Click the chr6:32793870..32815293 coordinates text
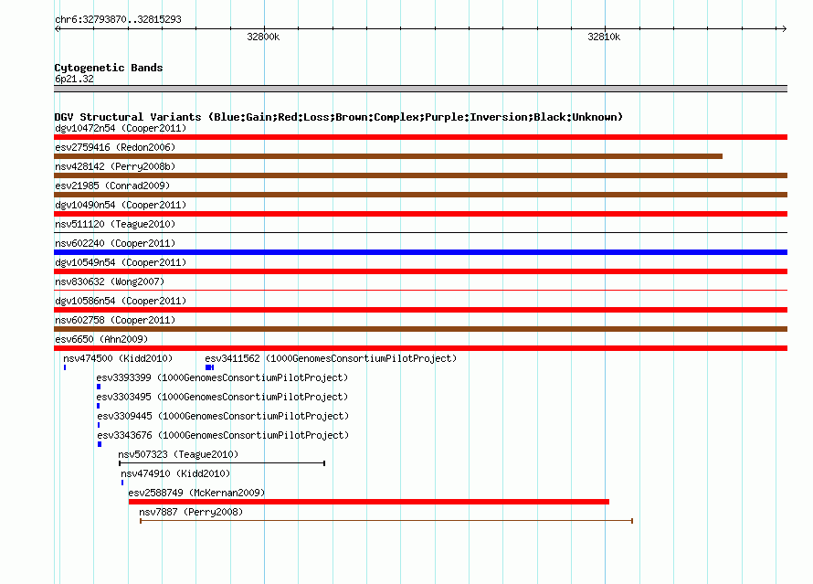 point(118,19)
